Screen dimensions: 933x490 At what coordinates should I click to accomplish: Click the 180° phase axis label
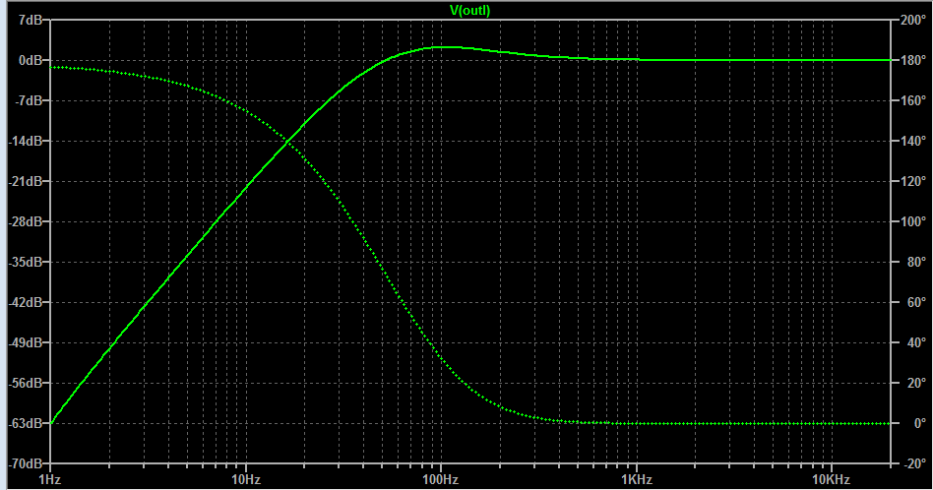point(912,61)
